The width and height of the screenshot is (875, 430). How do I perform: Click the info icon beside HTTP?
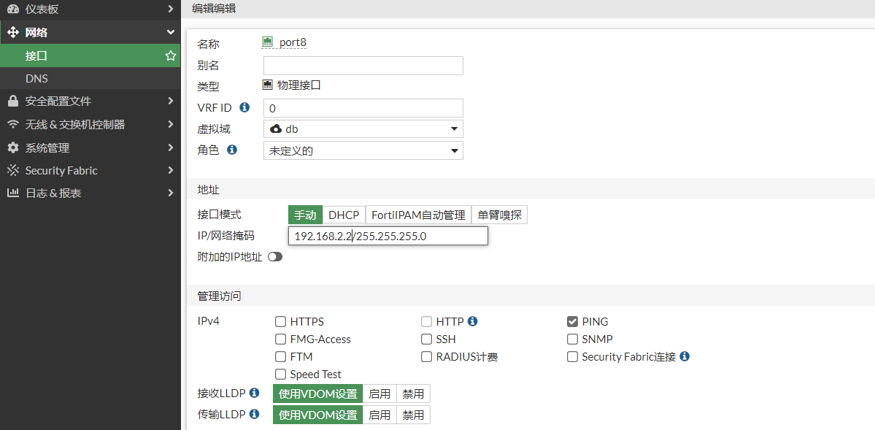click(472, 321)
